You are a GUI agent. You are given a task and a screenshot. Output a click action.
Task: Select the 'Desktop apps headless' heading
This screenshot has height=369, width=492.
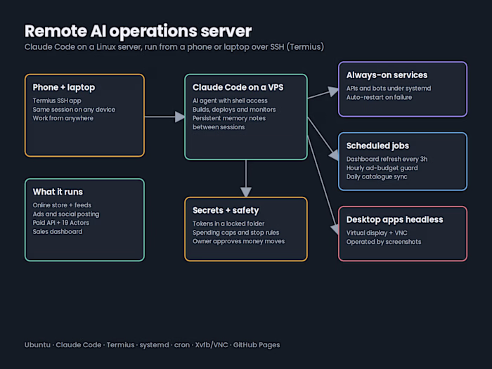[395, 219]
